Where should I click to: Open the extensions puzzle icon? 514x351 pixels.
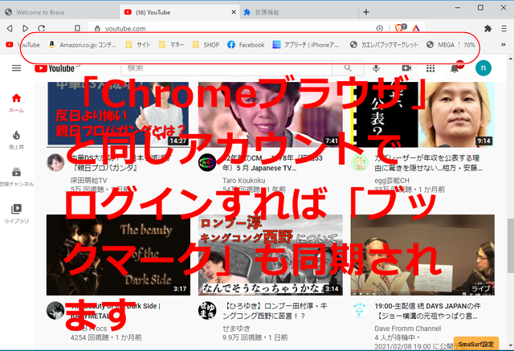[487, 28]
